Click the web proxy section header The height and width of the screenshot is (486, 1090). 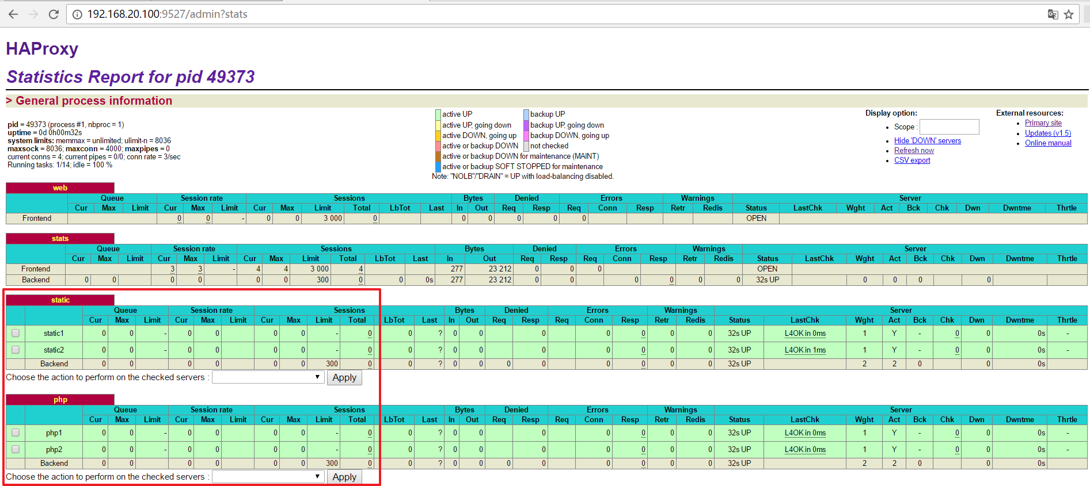(x=60, y=187)
